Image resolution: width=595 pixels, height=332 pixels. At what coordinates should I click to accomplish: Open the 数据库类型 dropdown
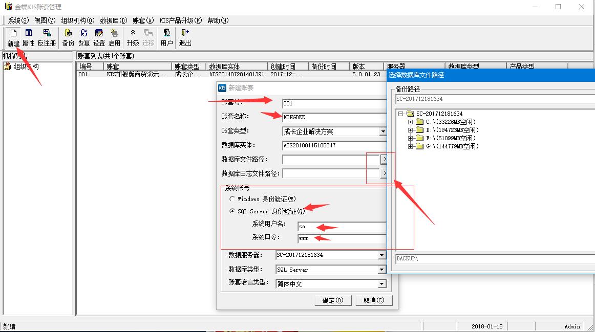pyautogui.click(x=381, y=270)
